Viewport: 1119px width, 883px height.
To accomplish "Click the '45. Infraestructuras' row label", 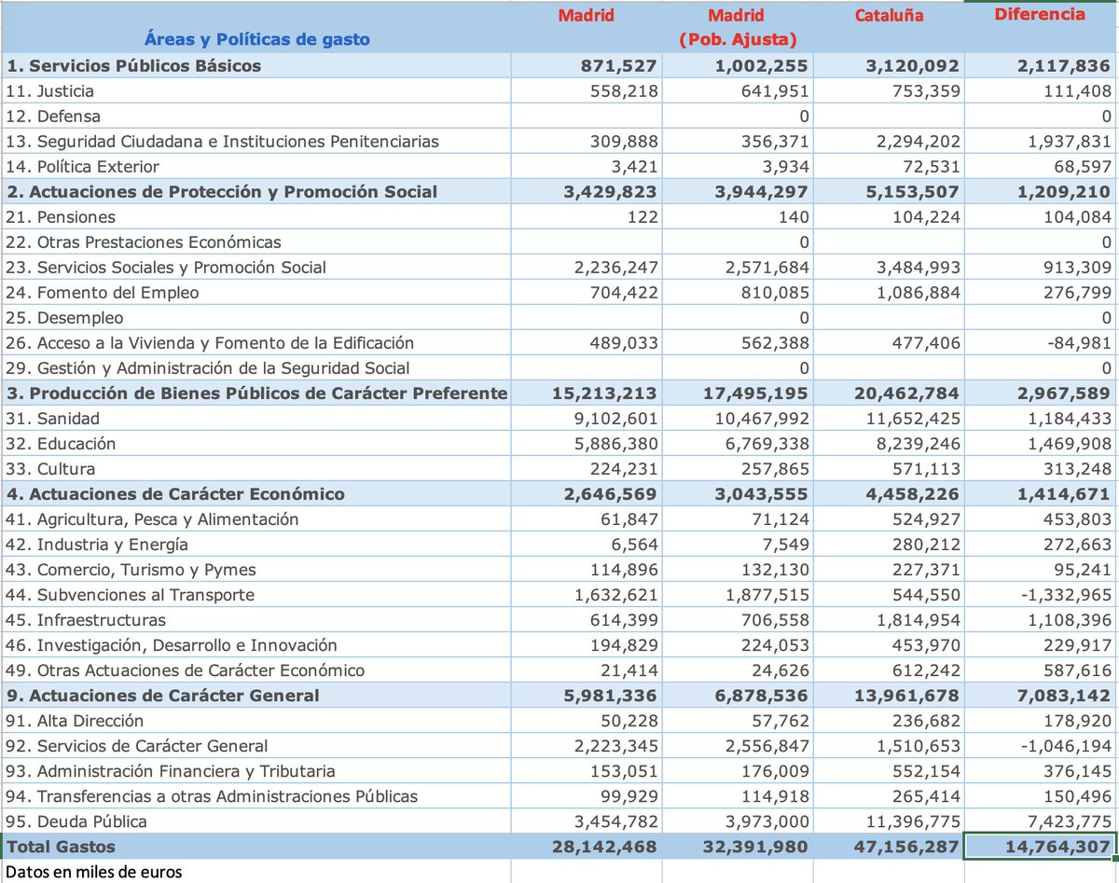I will pos(86,619).
